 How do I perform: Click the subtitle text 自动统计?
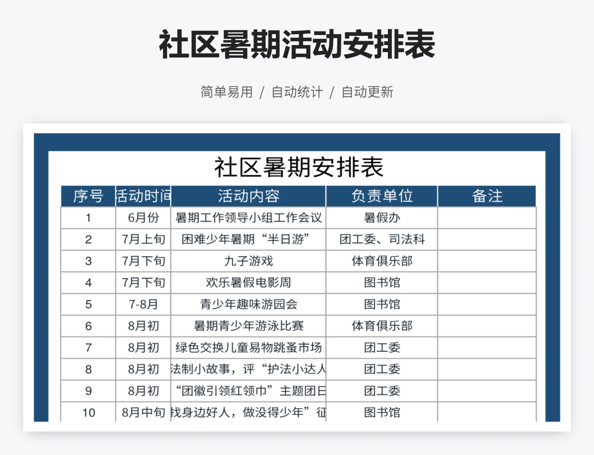[x=297, y=91]
